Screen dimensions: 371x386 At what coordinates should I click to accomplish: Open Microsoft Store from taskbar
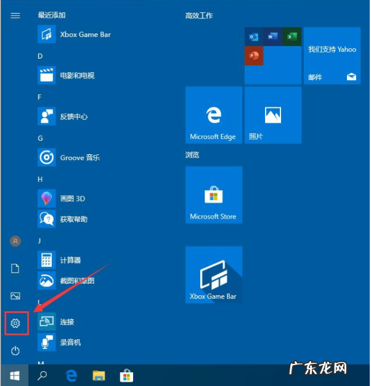tap(126, 376)
